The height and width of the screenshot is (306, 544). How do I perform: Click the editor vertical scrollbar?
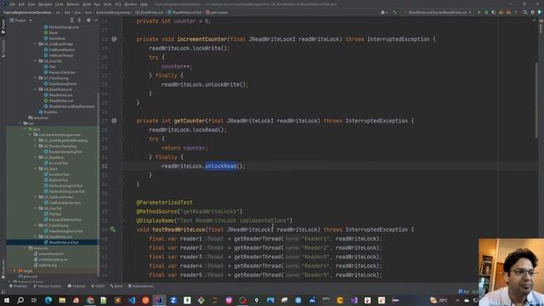click(x=536, y=100)
